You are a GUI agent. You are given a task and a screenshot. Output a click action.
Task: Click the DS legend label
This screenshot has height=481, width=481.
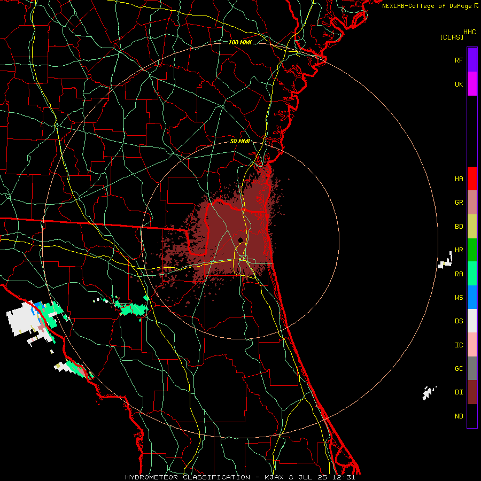click(459, 321)
